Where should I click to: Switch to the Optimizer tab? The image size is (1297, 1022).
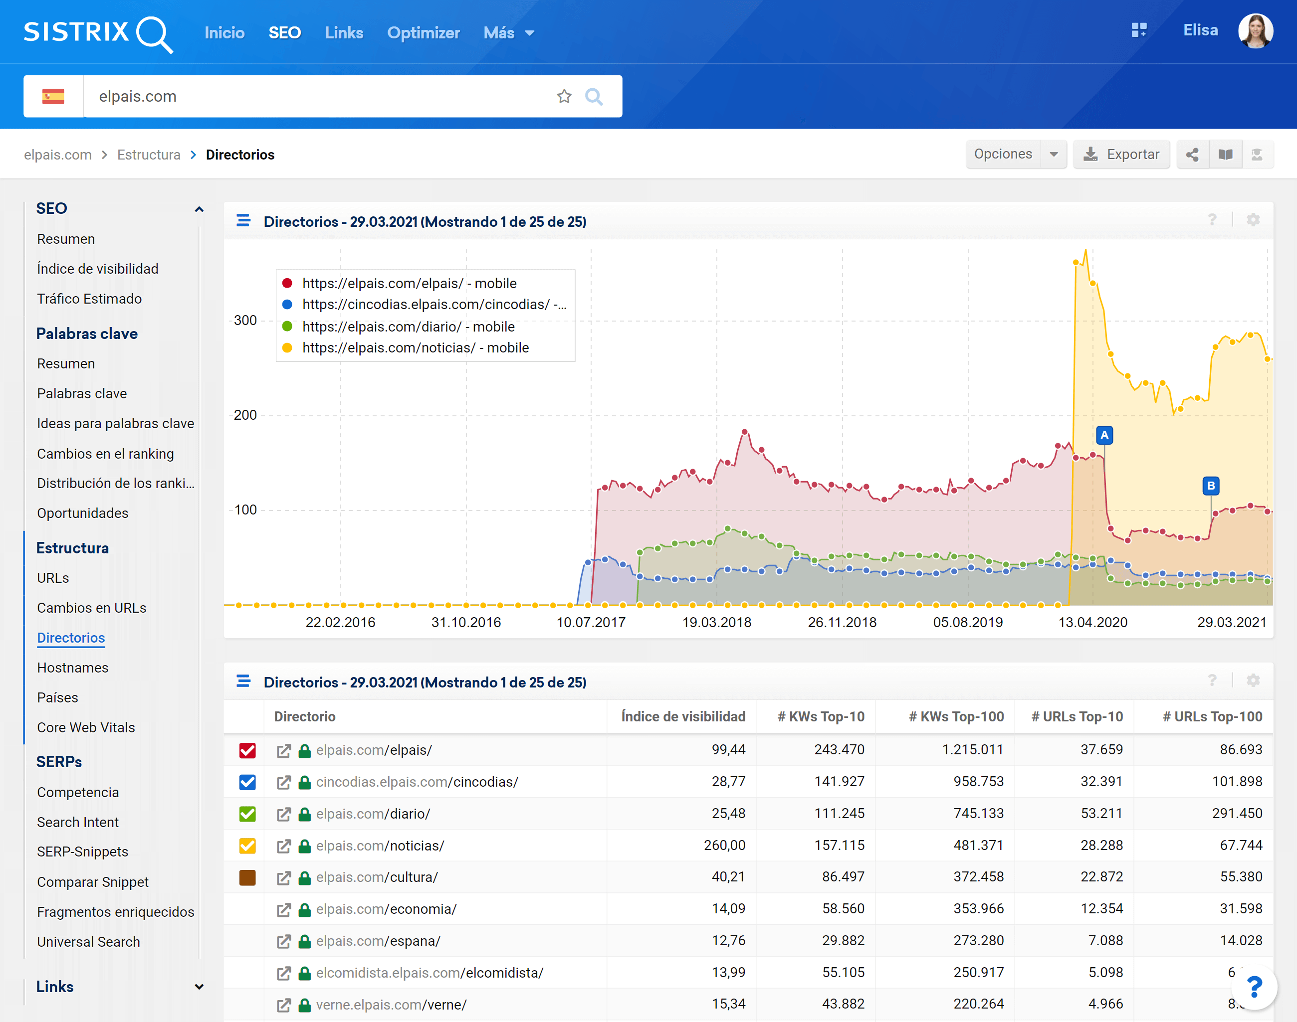click(423, 33)
